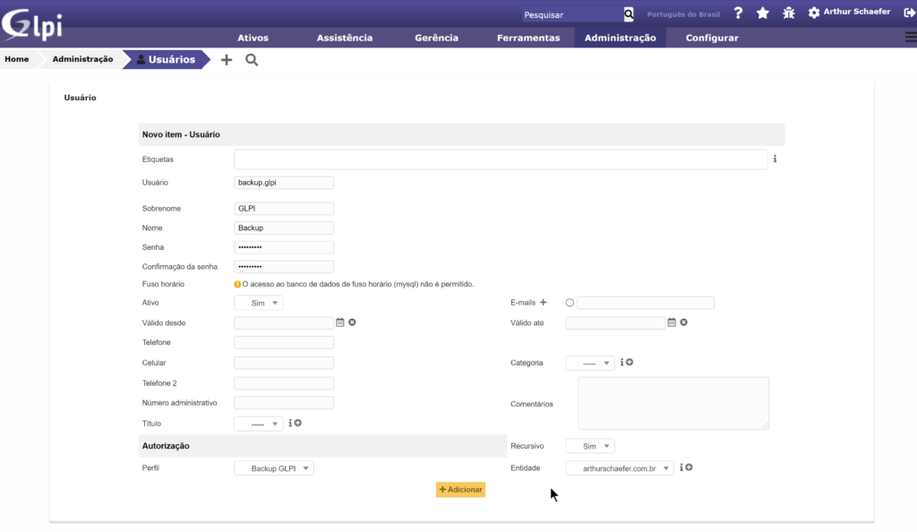Select the default e-mail radio button
The width and height of the screenshot is (917, 532).
pyautogui.click(x=570, y=303)
